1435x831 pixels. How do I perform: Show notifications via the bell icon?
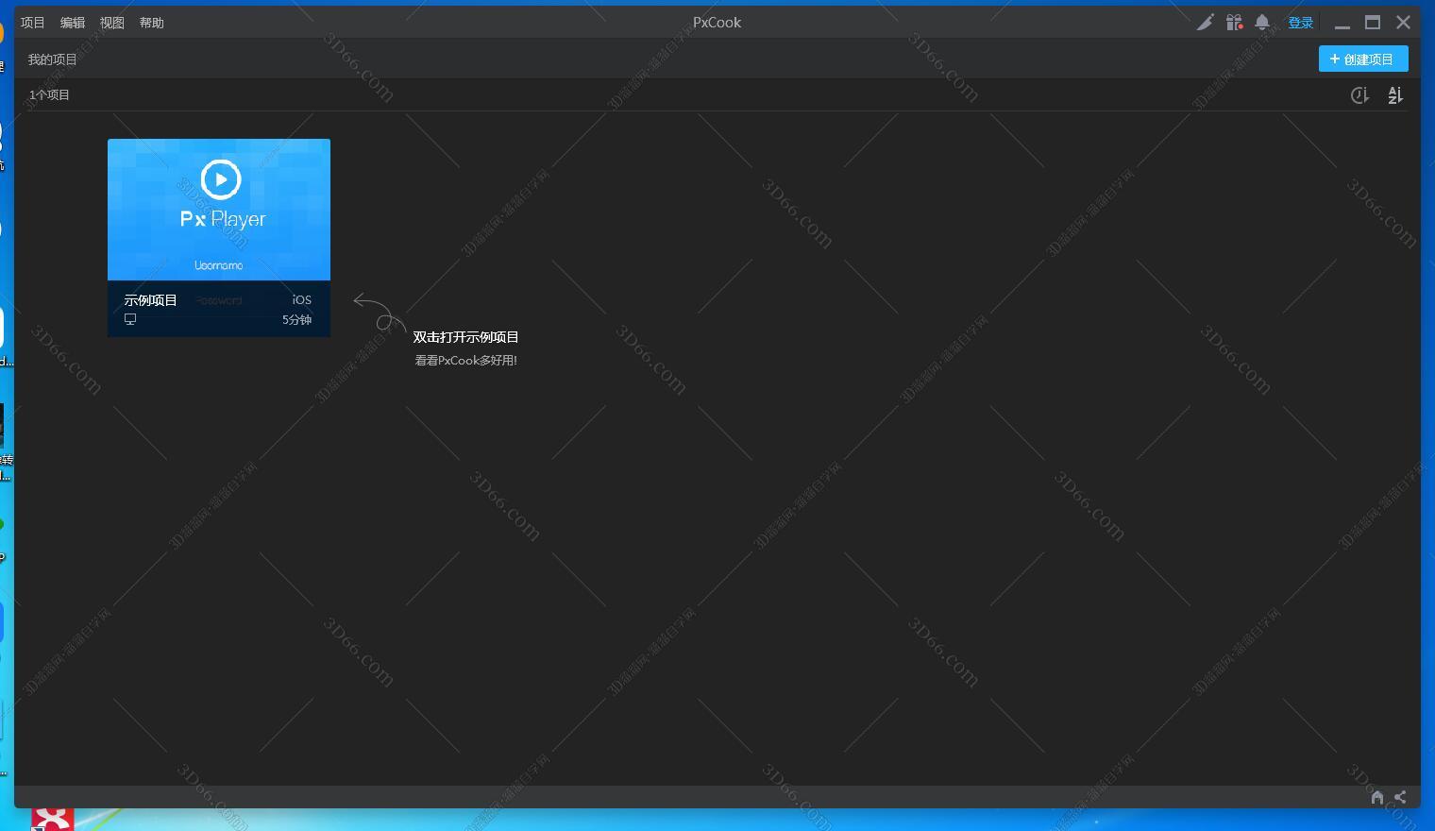click(x=1262, y=23)
